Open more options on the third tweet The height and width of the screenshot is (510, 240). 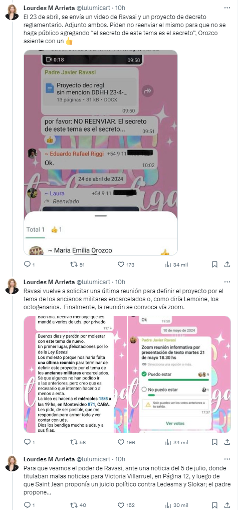(227, 459)
